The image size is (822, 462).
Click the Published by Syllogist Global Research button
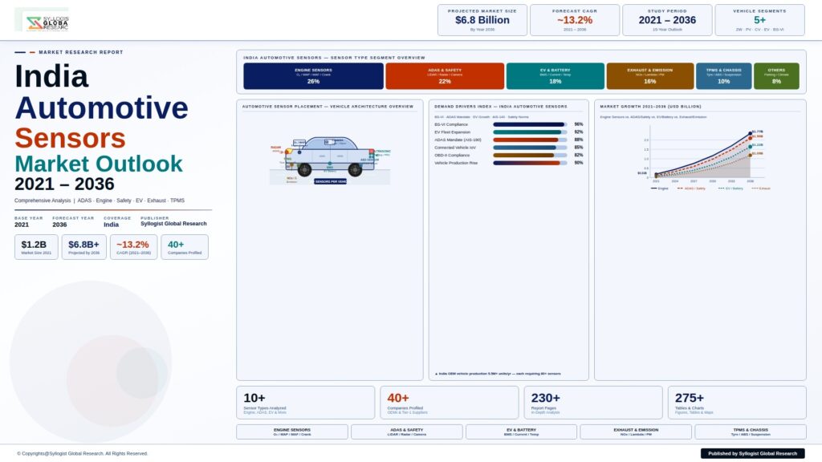coord(752,453)
